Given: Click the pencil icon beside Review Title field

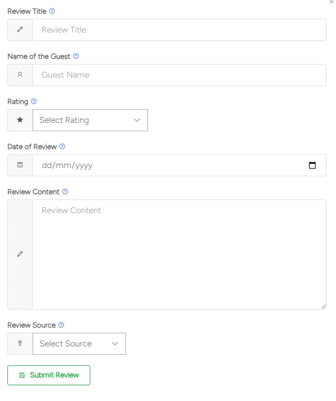Looking at the screenshot, I should 20,30.
